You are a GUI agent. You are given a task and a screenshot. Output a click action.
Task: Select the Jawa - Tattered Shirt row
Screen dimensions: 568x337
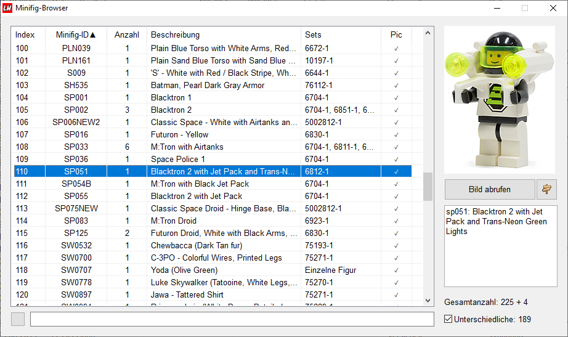pyautogui.click(x=213, y=294)
